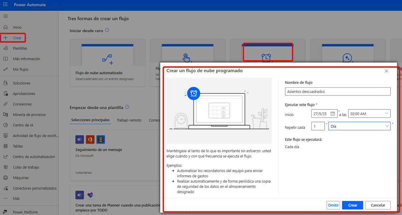Viewport: 402px width, 215px height.
Task: Click the Minería de procesos icon
Action: tap(5, 115)
